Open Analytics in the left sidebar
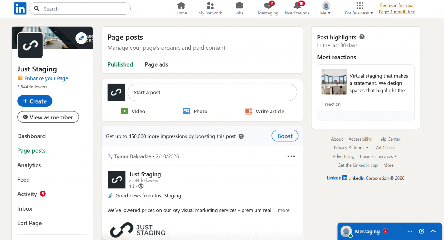Viewport: 444px width, 240px height. point(29,165)
